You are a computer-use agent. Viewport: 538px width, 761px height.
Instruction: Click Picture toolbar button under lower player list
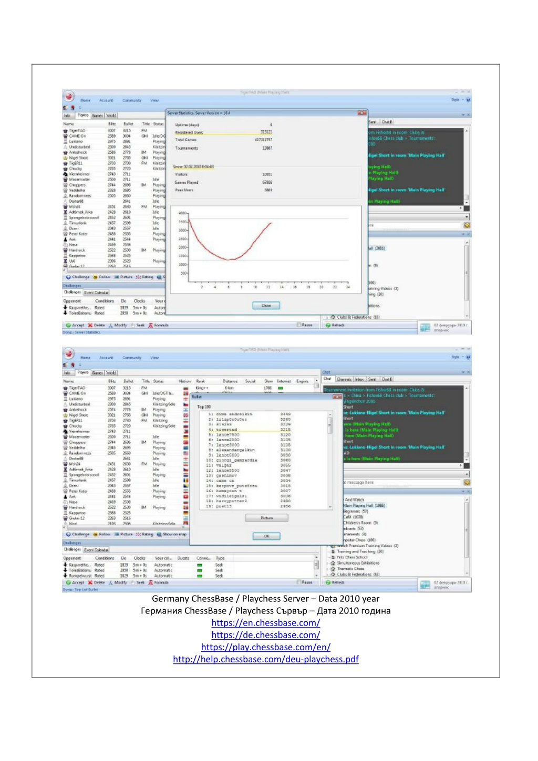[123, 534]
